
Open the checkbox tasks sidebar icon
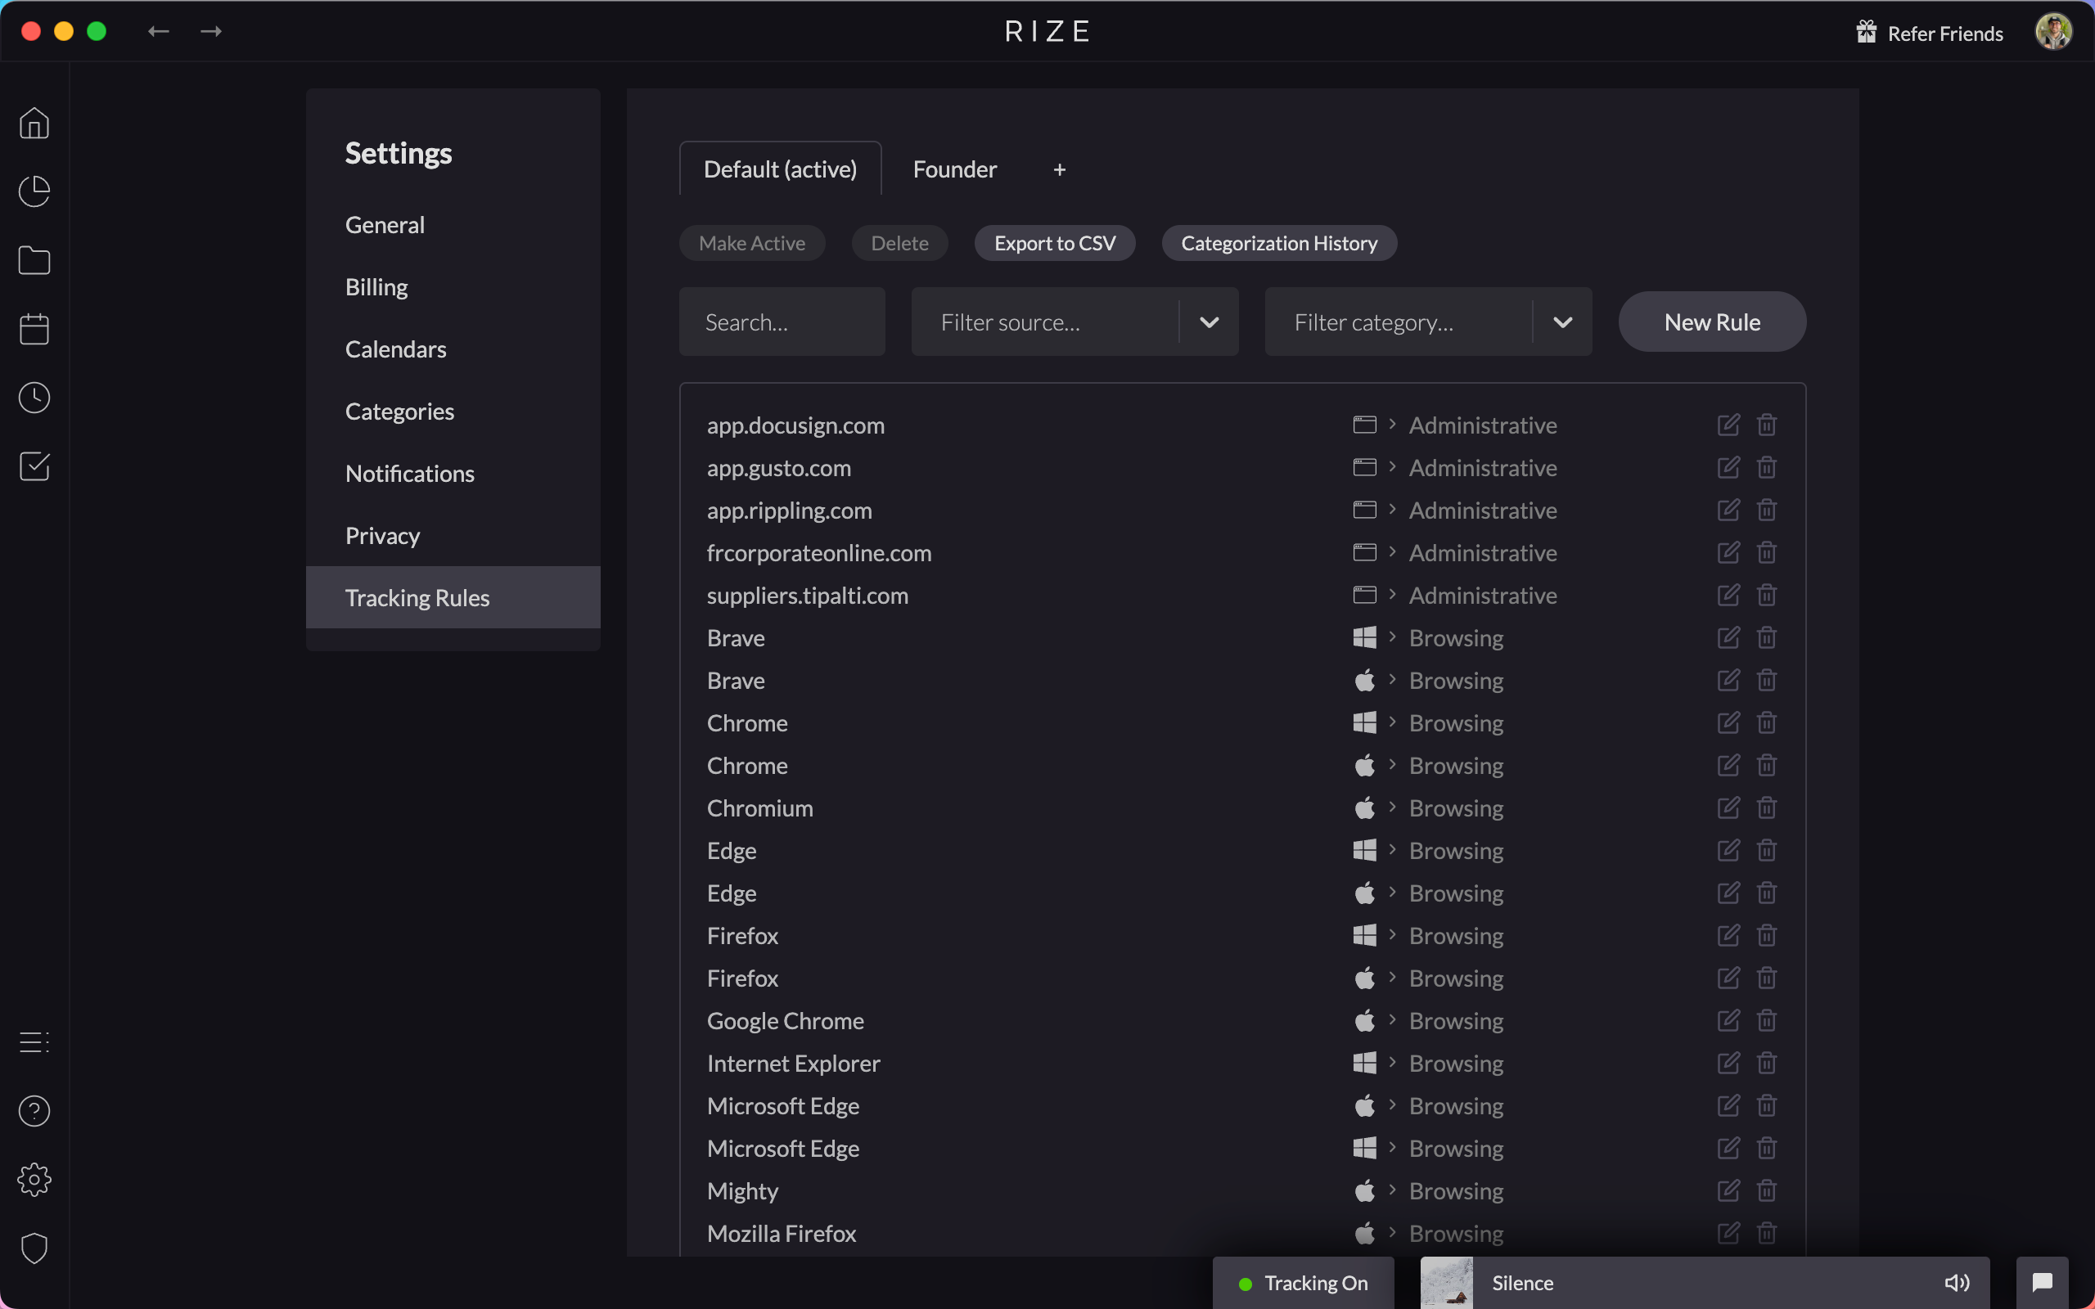pyautogui.click(x=34, y=466)
